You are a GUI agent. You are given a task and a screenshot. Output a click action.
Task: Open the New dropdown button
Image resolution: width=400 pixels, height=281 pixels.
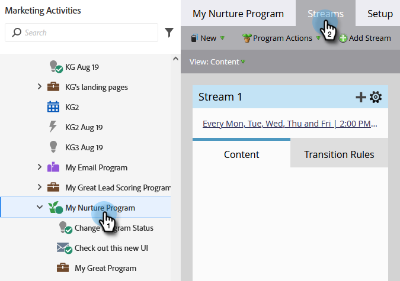coord(207,38)
